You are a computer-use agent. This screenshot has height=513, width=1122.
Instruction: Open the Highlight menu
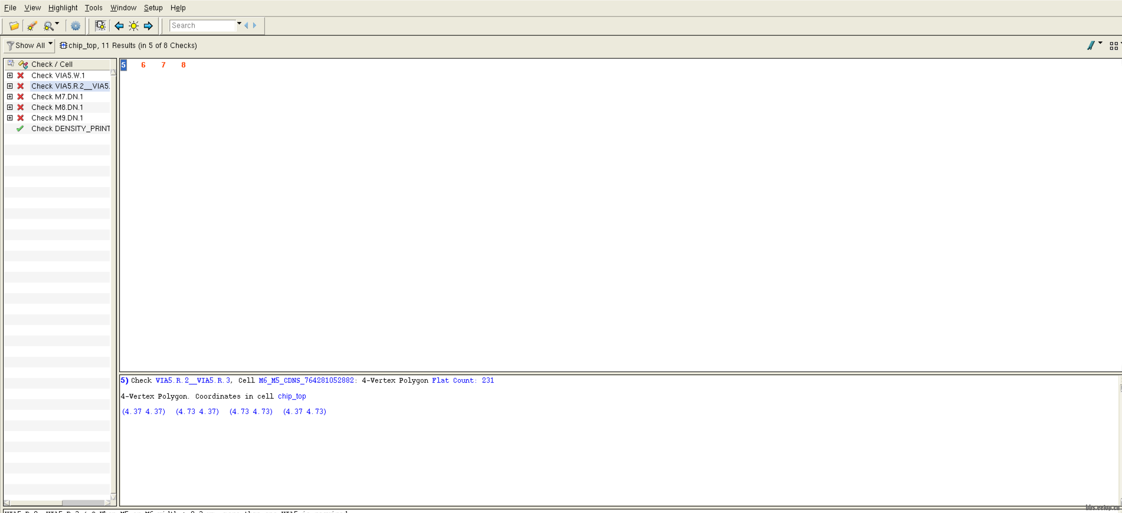pos(63,8)
